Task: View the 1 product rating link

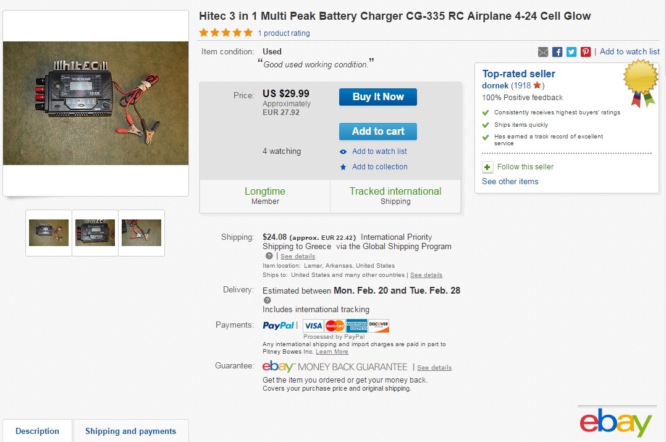Action: pos(284,33)
